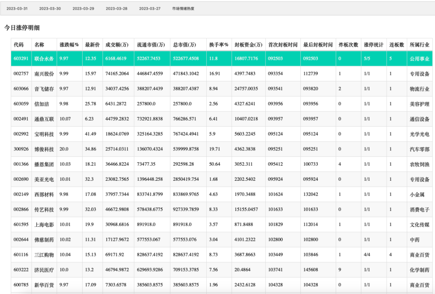
Task: Click the 流通市值(万) column header
Action: click(151, 45)
